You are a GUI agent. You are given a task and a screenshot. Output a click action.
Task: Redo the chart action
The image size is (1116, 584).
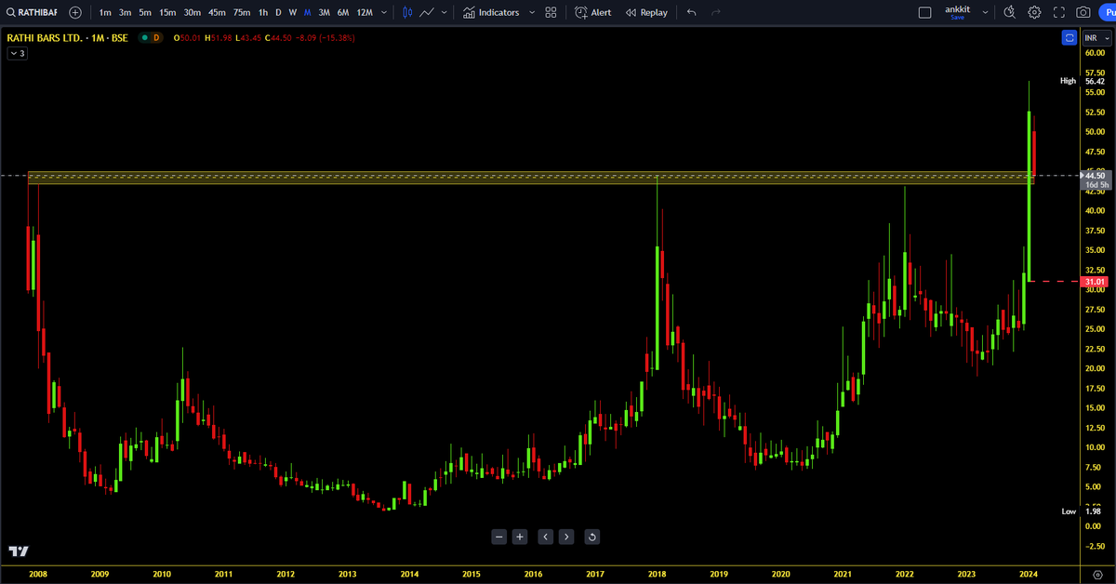coord(716,13)
